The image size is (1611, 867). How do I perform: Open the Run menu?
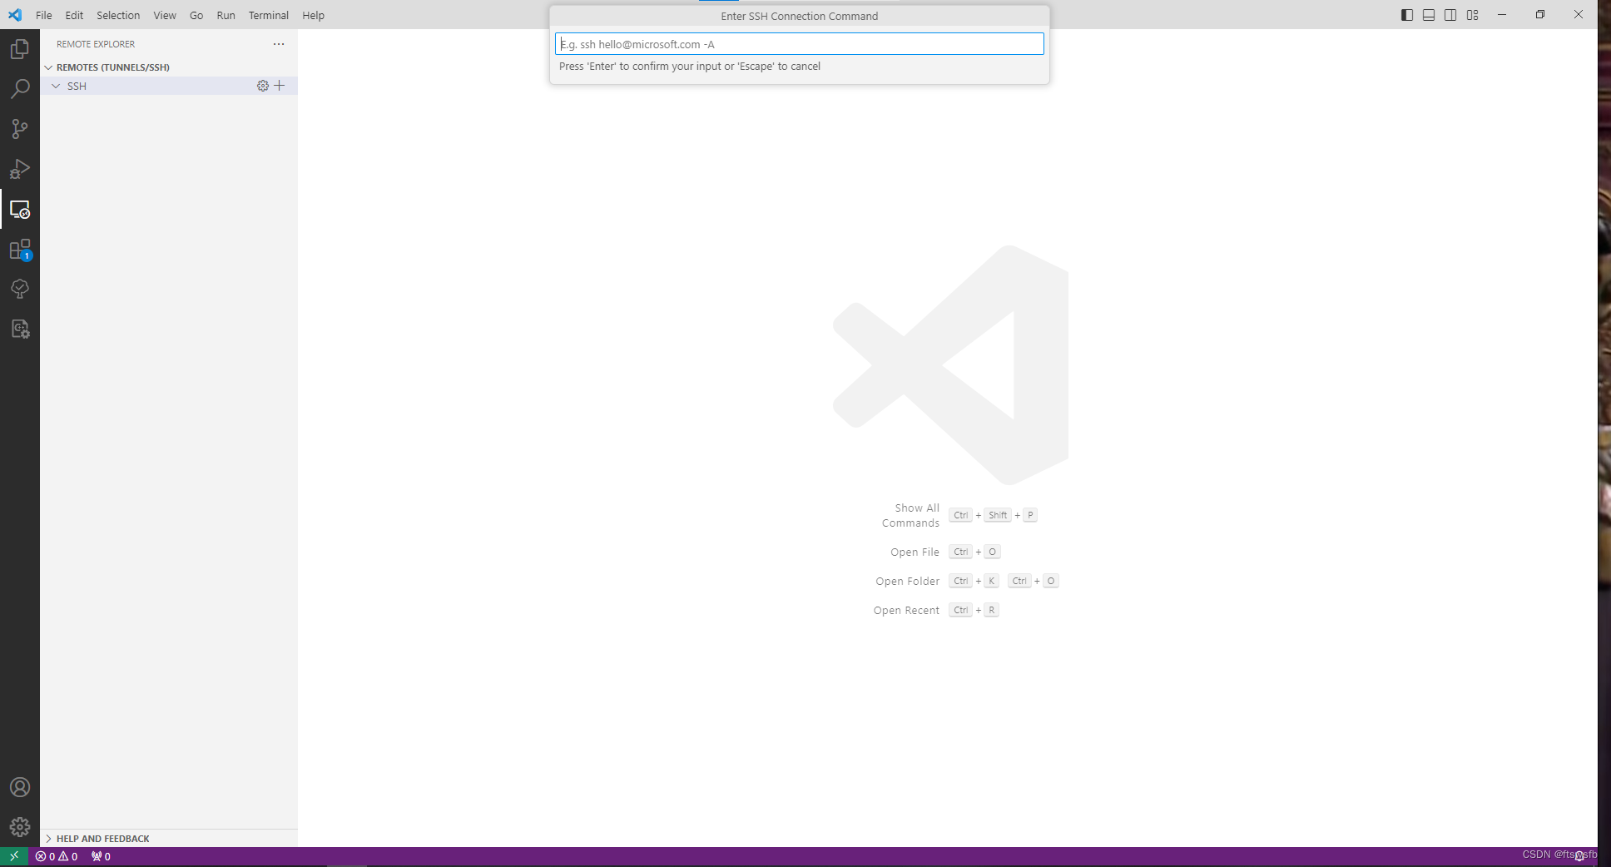(x=226, y=15)
